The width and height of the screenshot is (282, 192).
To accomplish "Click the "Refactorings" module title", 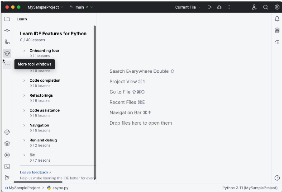I will coord(41,95).
